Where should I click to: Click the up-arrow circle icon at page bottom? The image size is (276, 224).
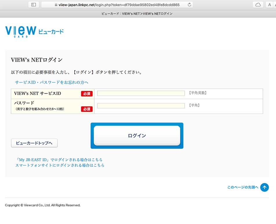pyautogui.click(x=264, y=187)
